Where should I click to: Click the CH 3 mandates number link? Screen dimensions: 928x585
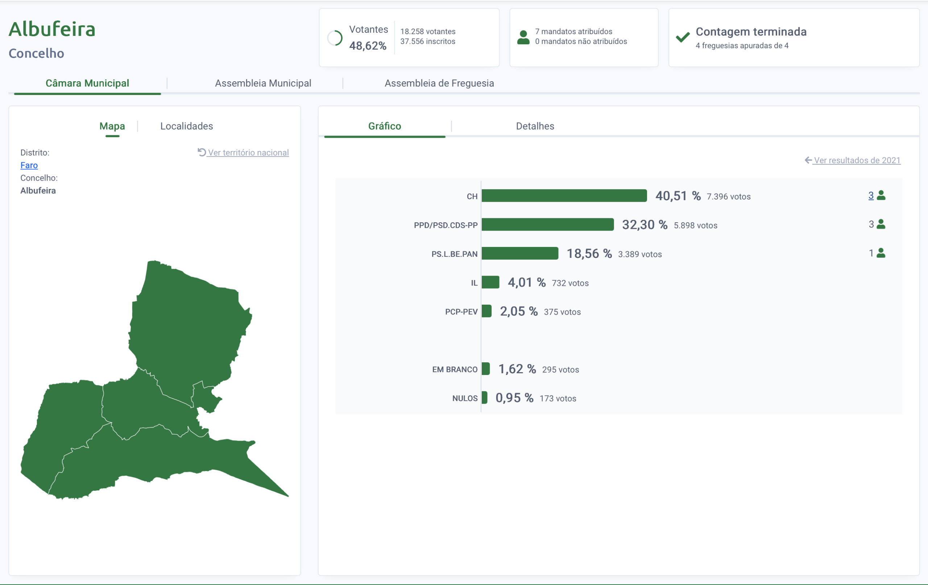pos(871,195)
